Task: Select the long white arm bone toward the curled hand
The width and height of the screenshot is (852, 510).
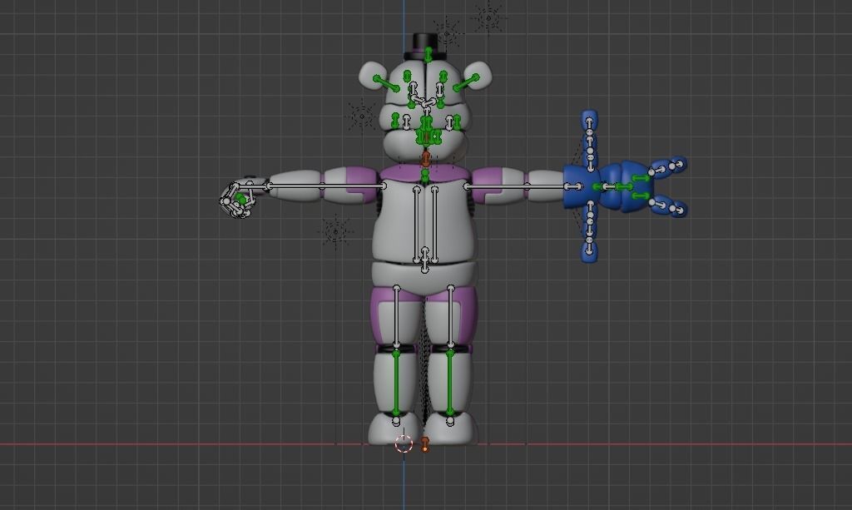Action: [324, 186]
